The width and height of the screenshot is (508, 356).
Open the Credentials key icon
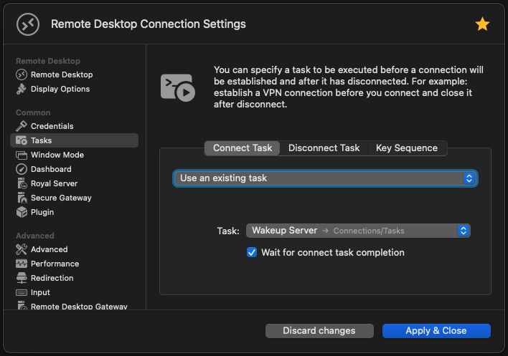(x=22, y=126)
